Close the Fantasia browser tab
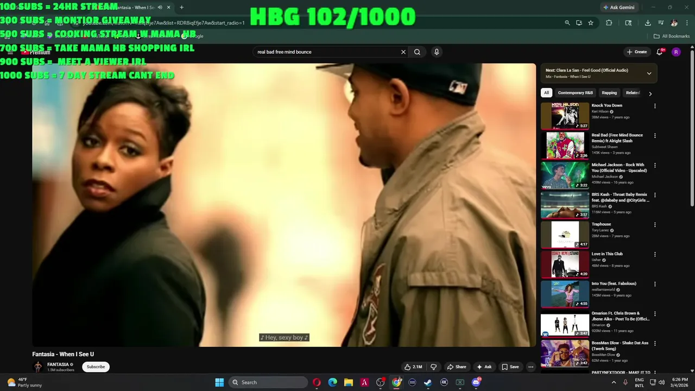695x391 pixels. [x=168, y=7]
